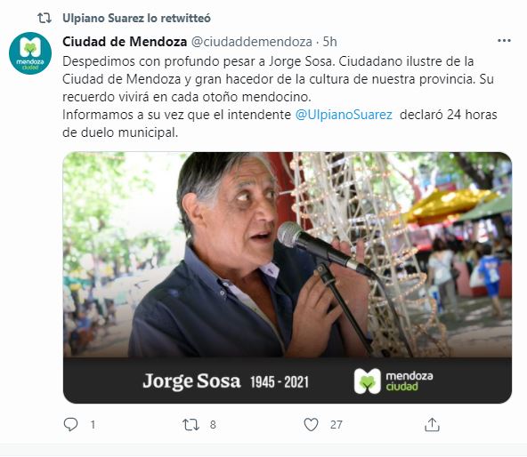Click the mendoza ciudad logo in image
Image resolution: width=527 pixels, height=457 pixels.
[x=393, y=381]
